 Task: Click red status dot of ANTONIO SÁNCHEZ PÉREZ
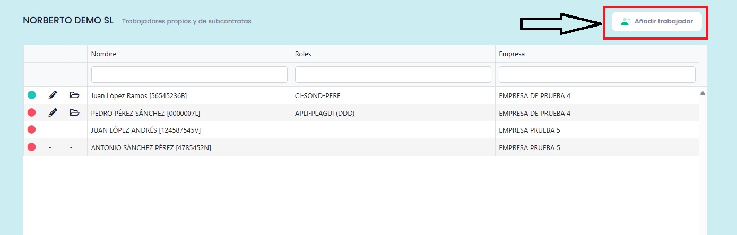coord(31,147)
